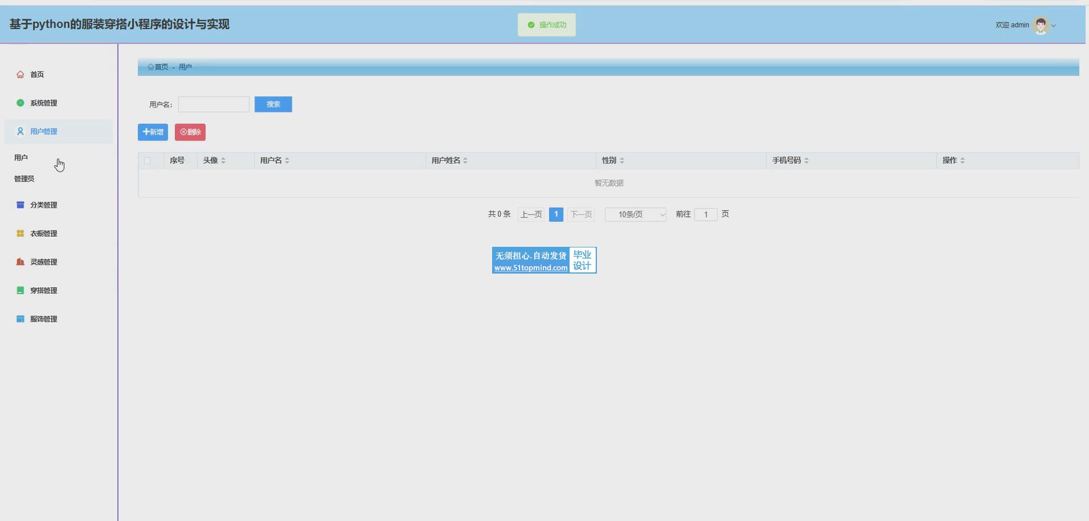Click the 用户管理 person icon
This screenshot has height=521, width=1089.
pyautogui.click(x=21, y=131)
